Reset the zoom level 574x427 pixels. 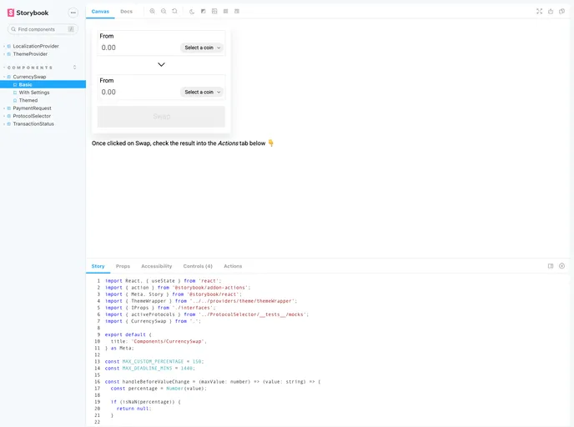point(174,12)
